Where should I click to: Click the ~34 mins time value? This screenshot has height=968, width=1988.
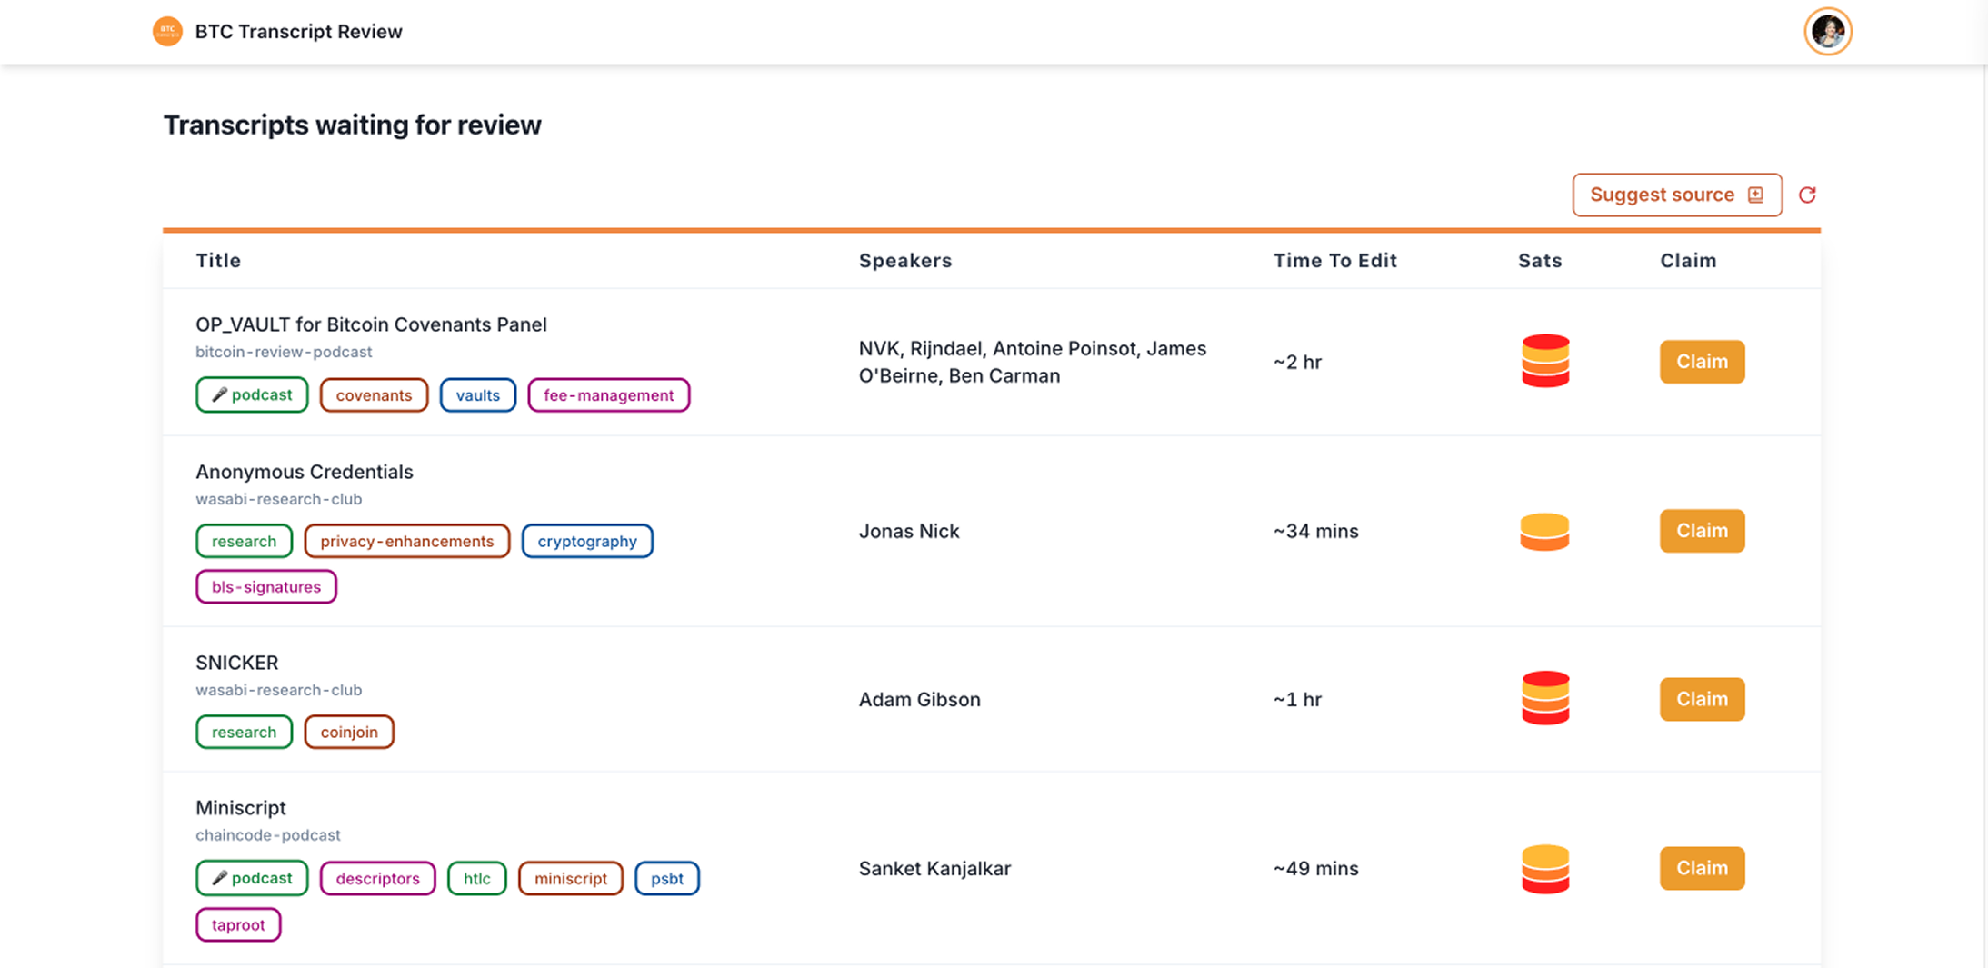pyautogui.click(x=1315, y=531)
